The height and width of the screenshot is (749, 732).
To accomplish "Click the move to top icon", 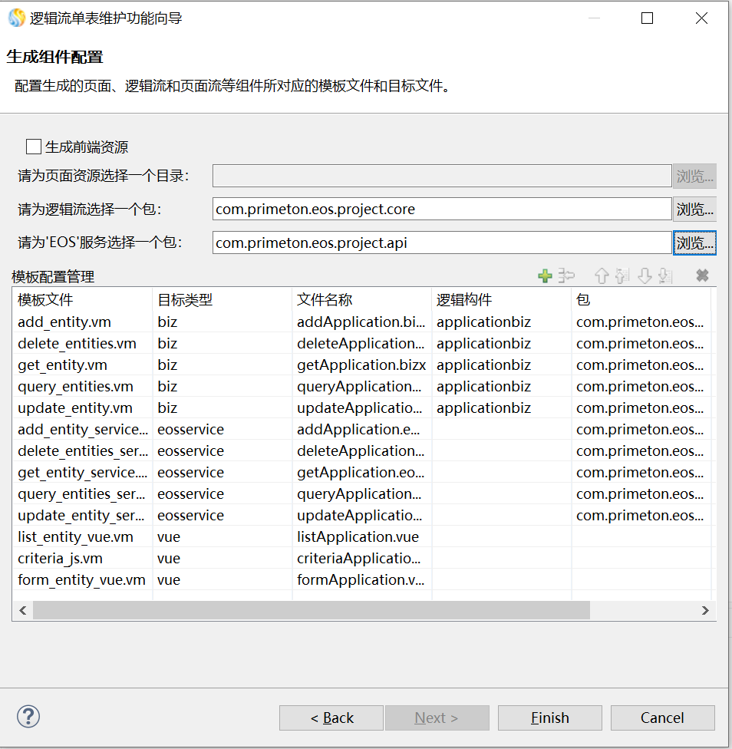I will (622, 276).
